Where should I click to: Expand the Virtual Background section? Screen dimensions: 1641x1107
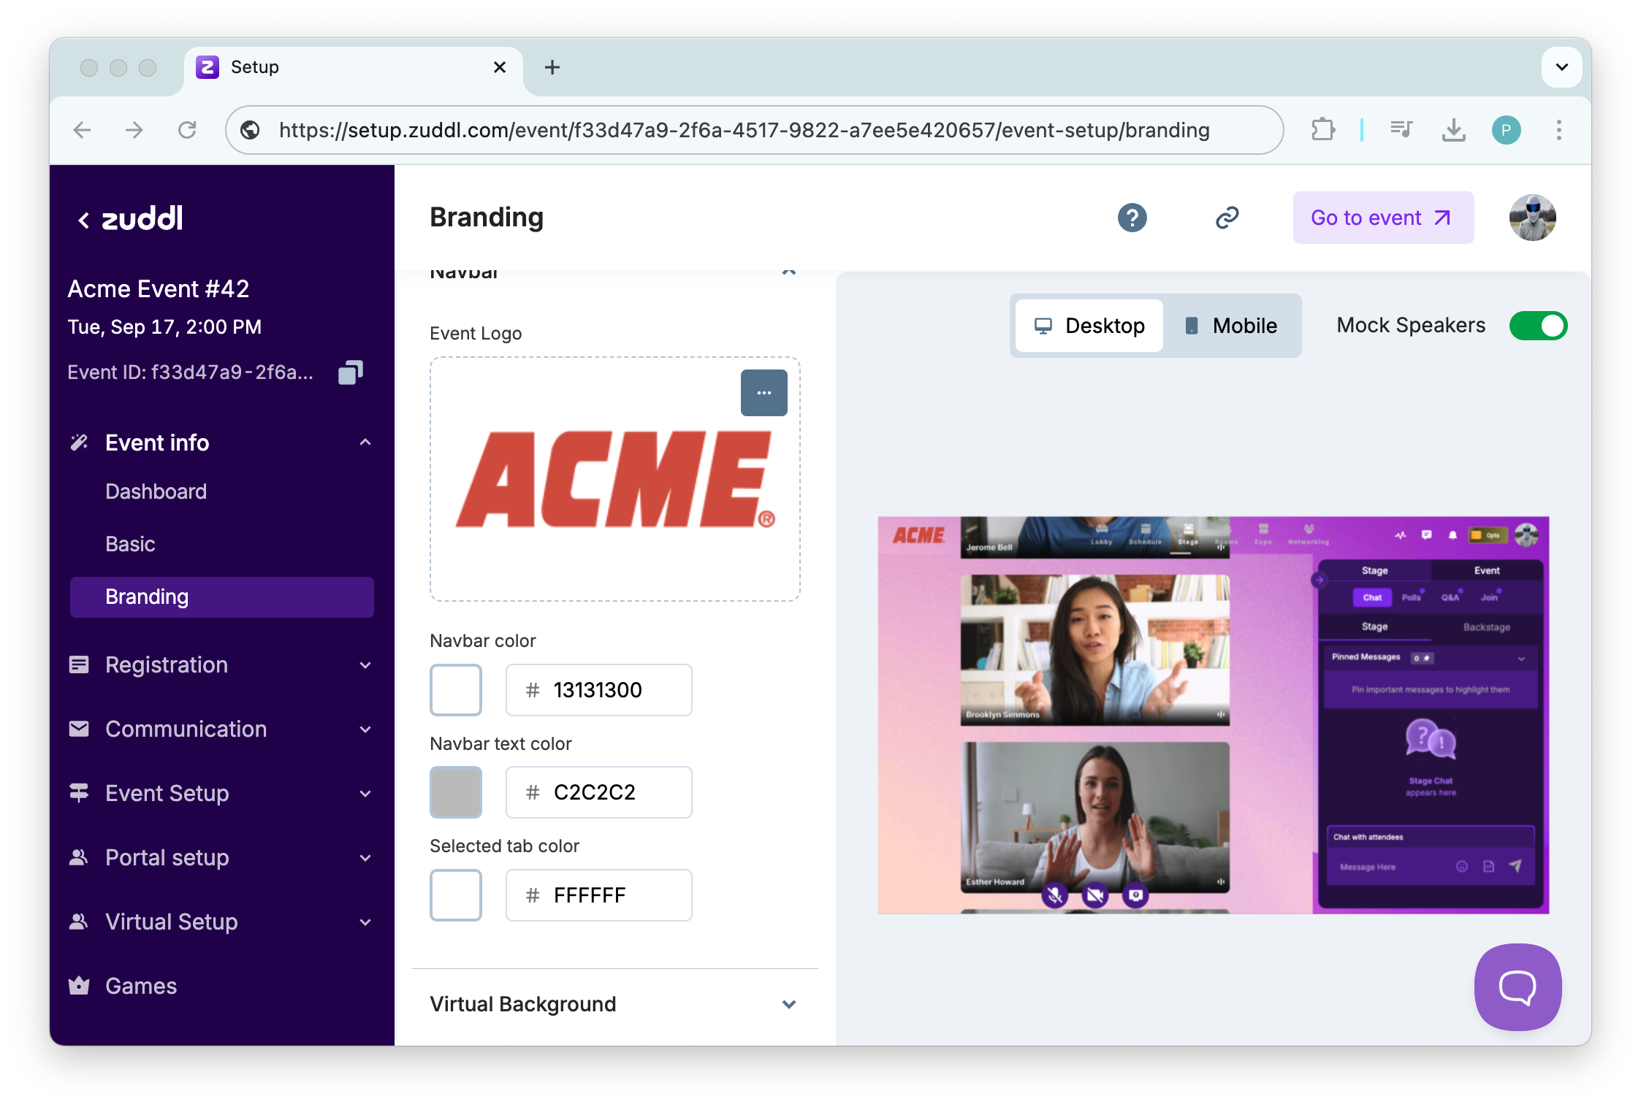pyautogui.click(x=788, y=1004)
